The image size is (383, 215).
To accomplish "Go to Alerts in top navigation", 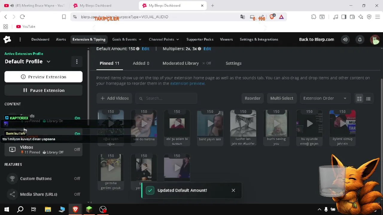I will tap(61, 39).
